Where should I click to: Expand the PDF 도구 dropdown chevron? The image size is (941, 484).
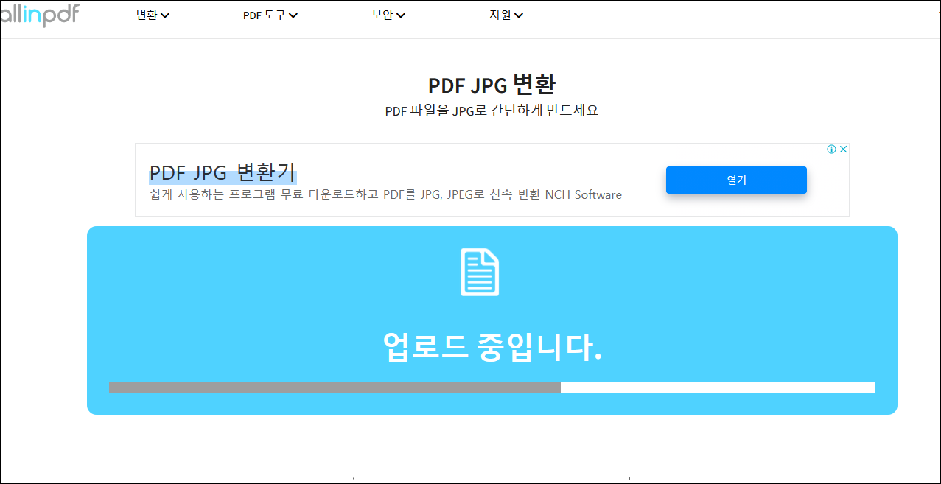click(x=293, y=15)
